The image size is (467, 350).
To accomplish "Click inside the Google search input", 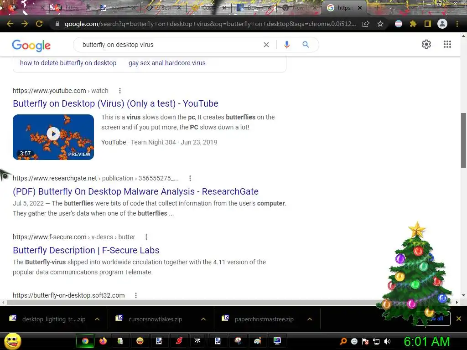I will (x=170, y=45).
